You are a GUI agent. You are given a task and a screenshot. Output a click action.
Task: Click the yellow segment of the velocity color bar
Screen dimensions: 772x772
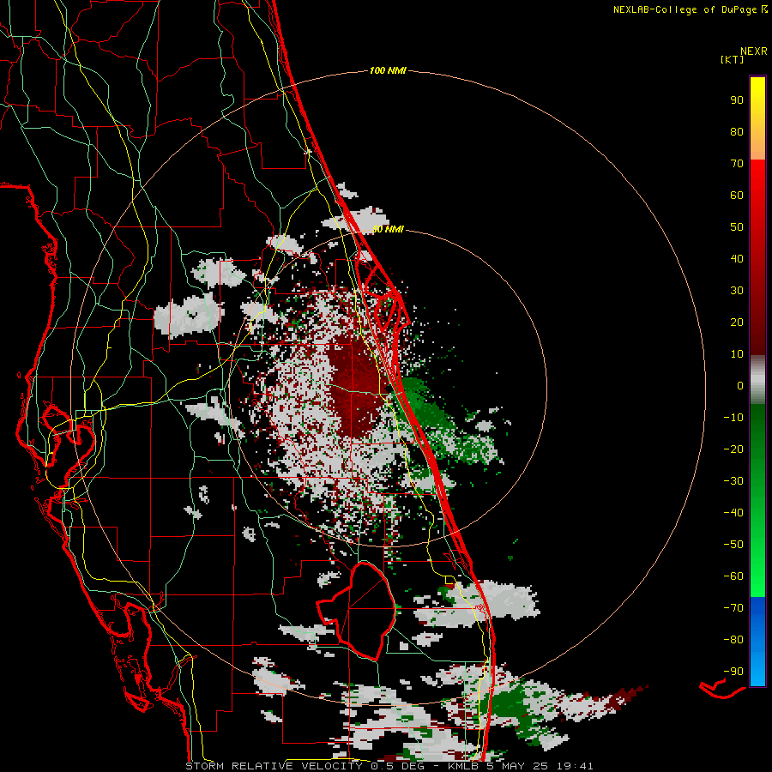757,118
